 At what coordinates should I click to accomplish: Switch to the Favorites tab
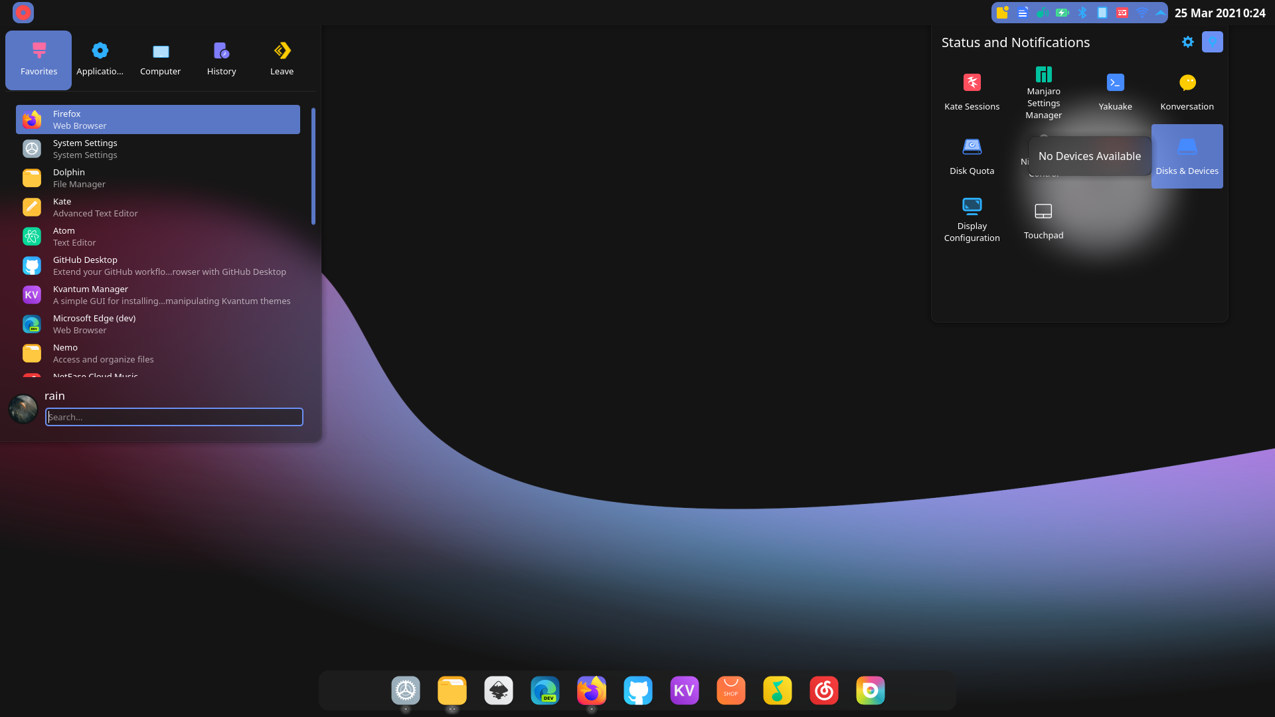(39, 60)
